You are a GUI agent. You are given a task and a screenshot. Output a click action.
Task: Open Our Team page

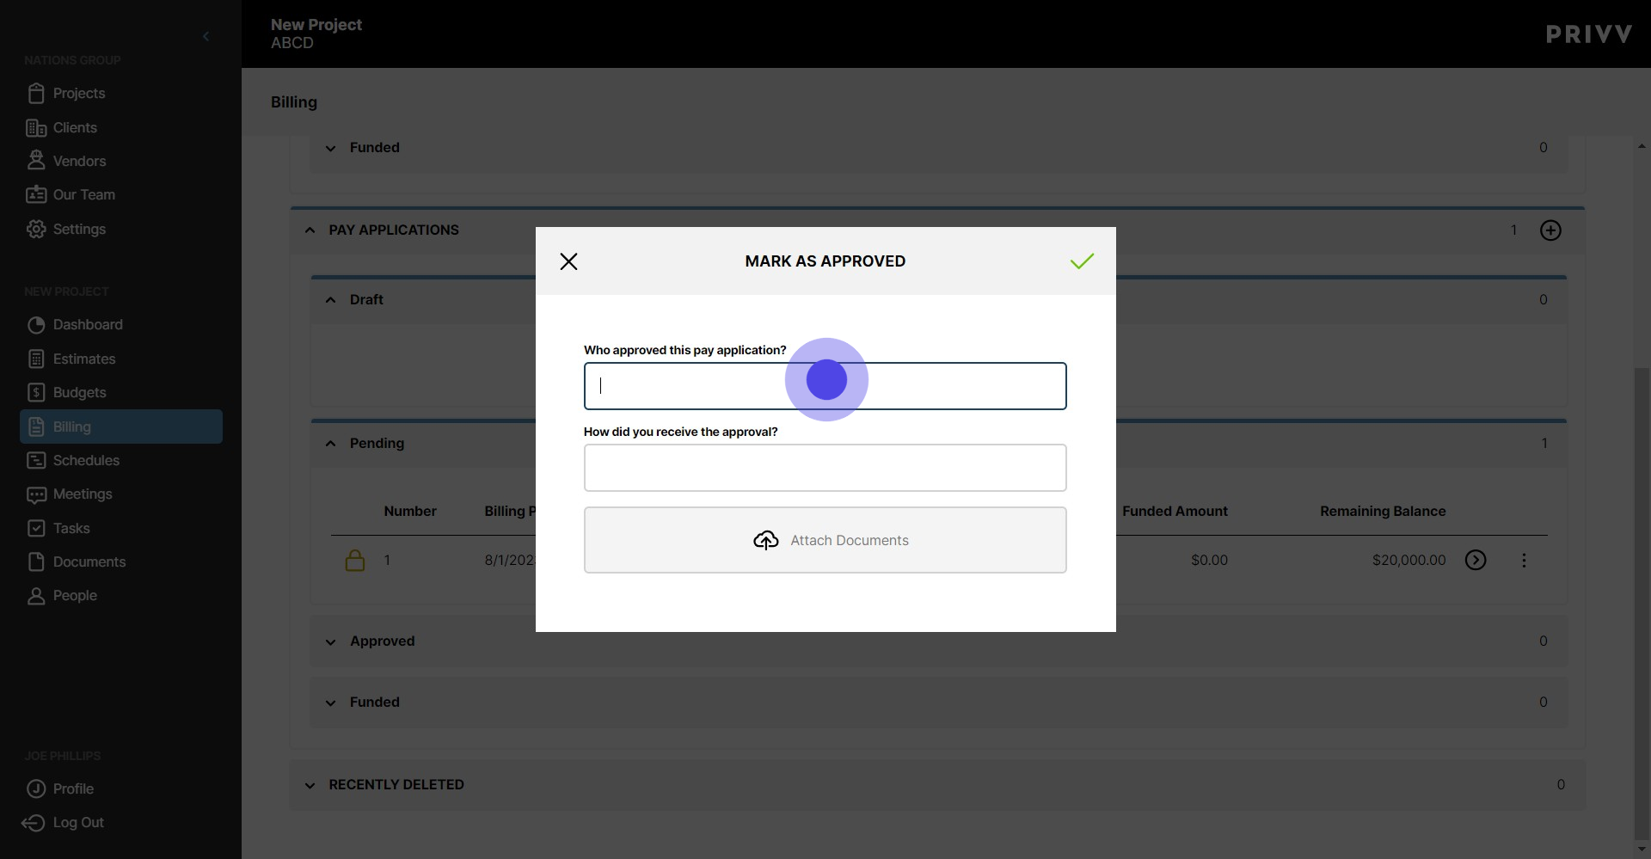83,194
